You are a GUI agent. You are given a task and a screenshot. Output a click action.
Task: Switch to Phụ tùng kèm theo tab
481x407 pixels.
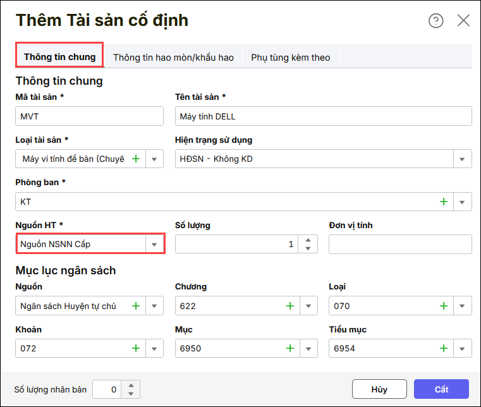(x=291, y=58)
